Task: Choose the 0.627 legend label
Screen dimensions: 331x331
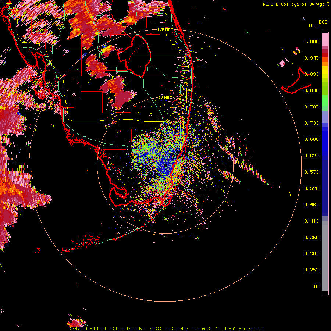Action: point(312,156)
